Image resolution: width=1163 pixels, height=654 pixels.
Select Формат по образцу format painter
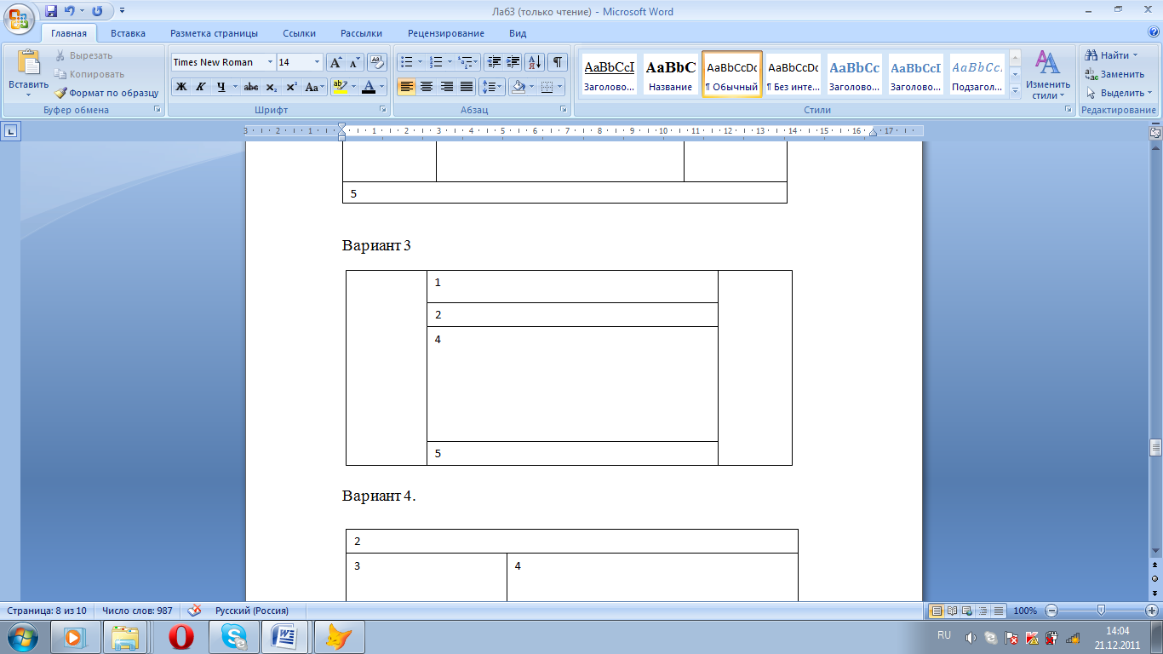pos(106,93)
